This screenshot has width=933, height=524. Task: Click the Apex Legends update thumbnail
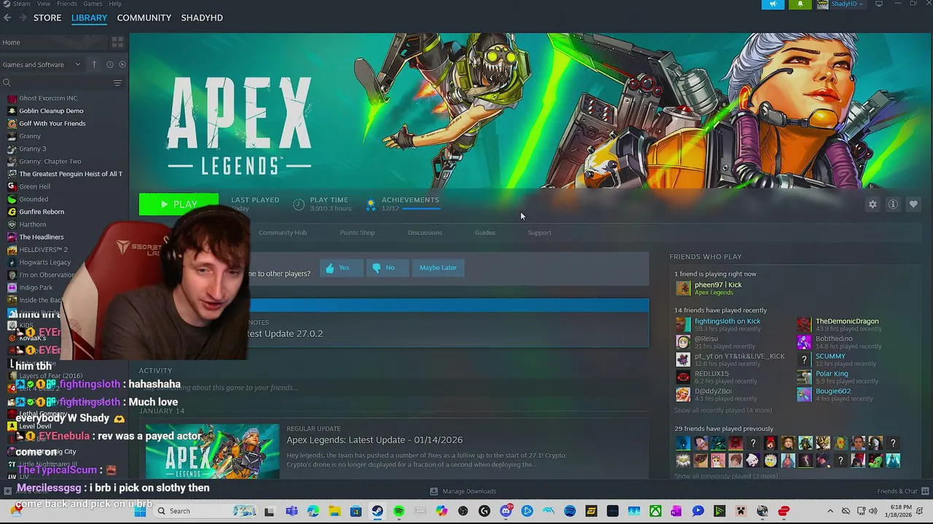212,451
